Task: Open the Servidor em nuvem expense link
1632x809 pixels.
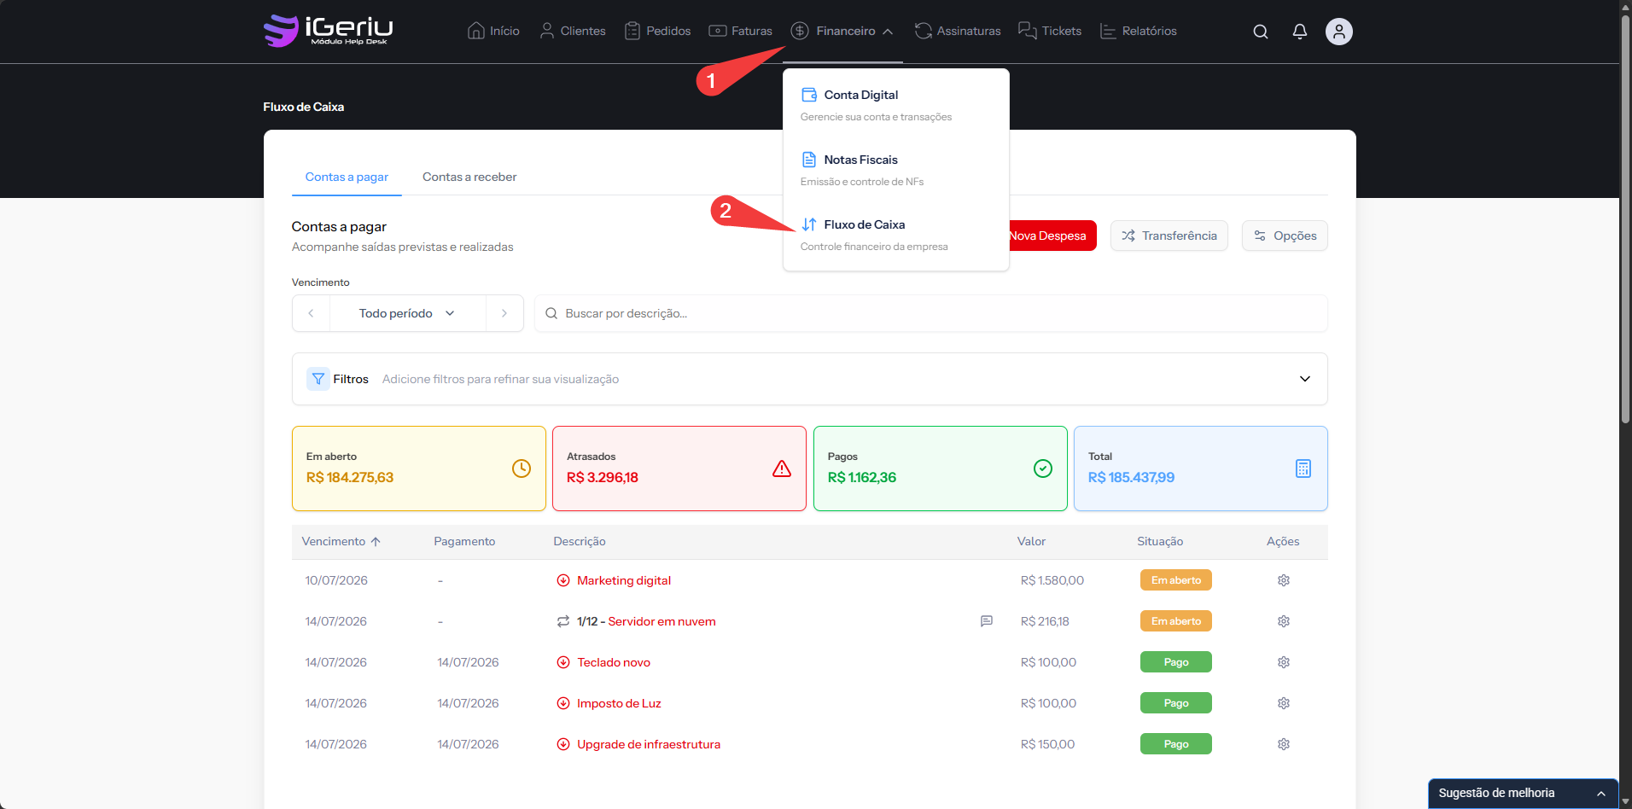Action: point(662,621)
